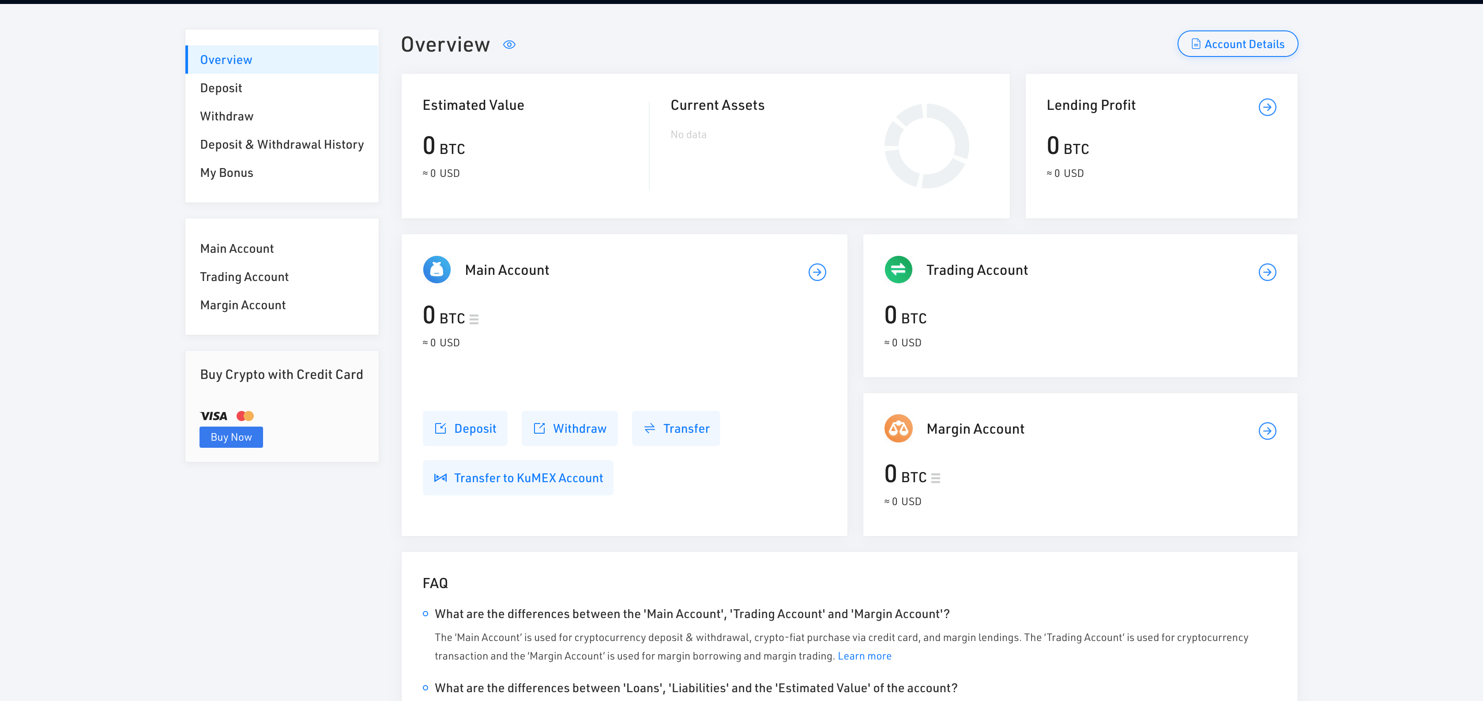Image resolution: width=1483 pixels, height=701 pixels.
Task: Expand Margin Account BTC breakdown lines icon
Action: point(936,478)
